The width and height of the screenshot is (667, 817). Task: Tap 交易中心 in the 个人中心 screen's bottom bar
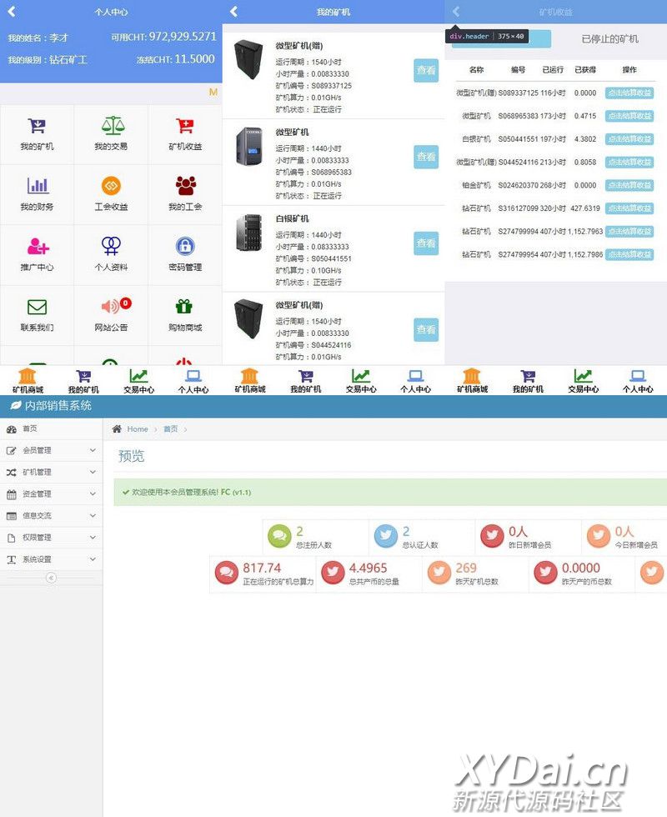coord(138,380)
